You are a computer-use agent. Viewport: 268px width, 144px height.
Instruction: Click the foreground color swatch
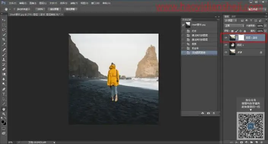(x=3, y=122)
